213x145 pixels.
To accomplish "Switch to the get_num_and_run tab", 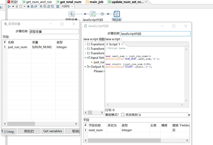I will tap(37, 2).
